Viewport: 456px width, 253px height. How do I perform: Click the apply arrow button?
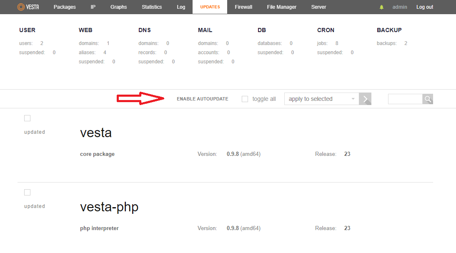[365, 99]
